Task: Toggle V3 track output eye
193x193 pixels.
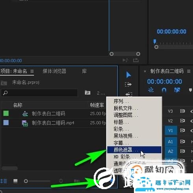Action: coord(191,111)
